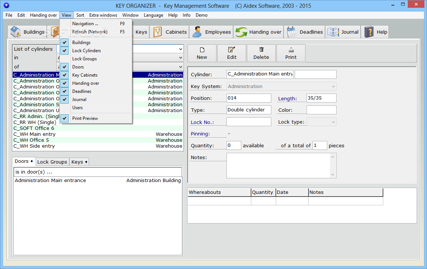Open the Sort menu
Viewport: 427px width, 269px height.
pyautogui.click(x=80, y=15)
